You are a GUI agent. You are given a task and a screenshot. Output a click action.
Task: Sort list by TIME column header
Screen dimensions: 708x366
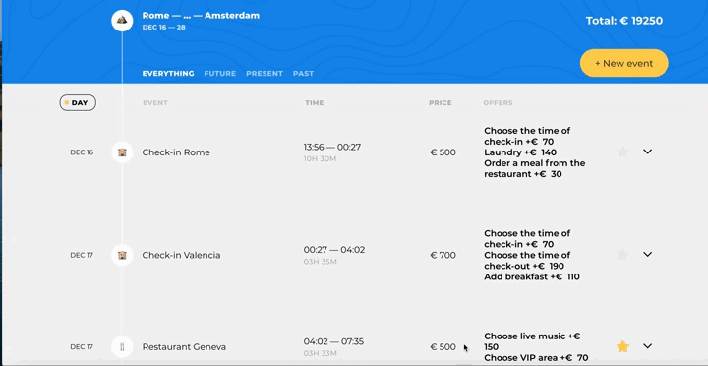point(315,103)
